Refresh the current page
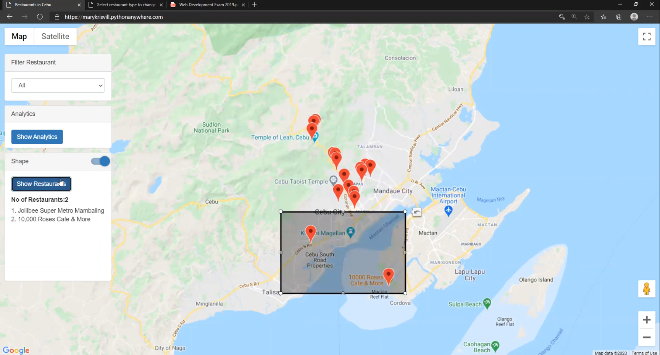Image resolution: width=660 pixels, height=355 pixels. click(40, 17)
